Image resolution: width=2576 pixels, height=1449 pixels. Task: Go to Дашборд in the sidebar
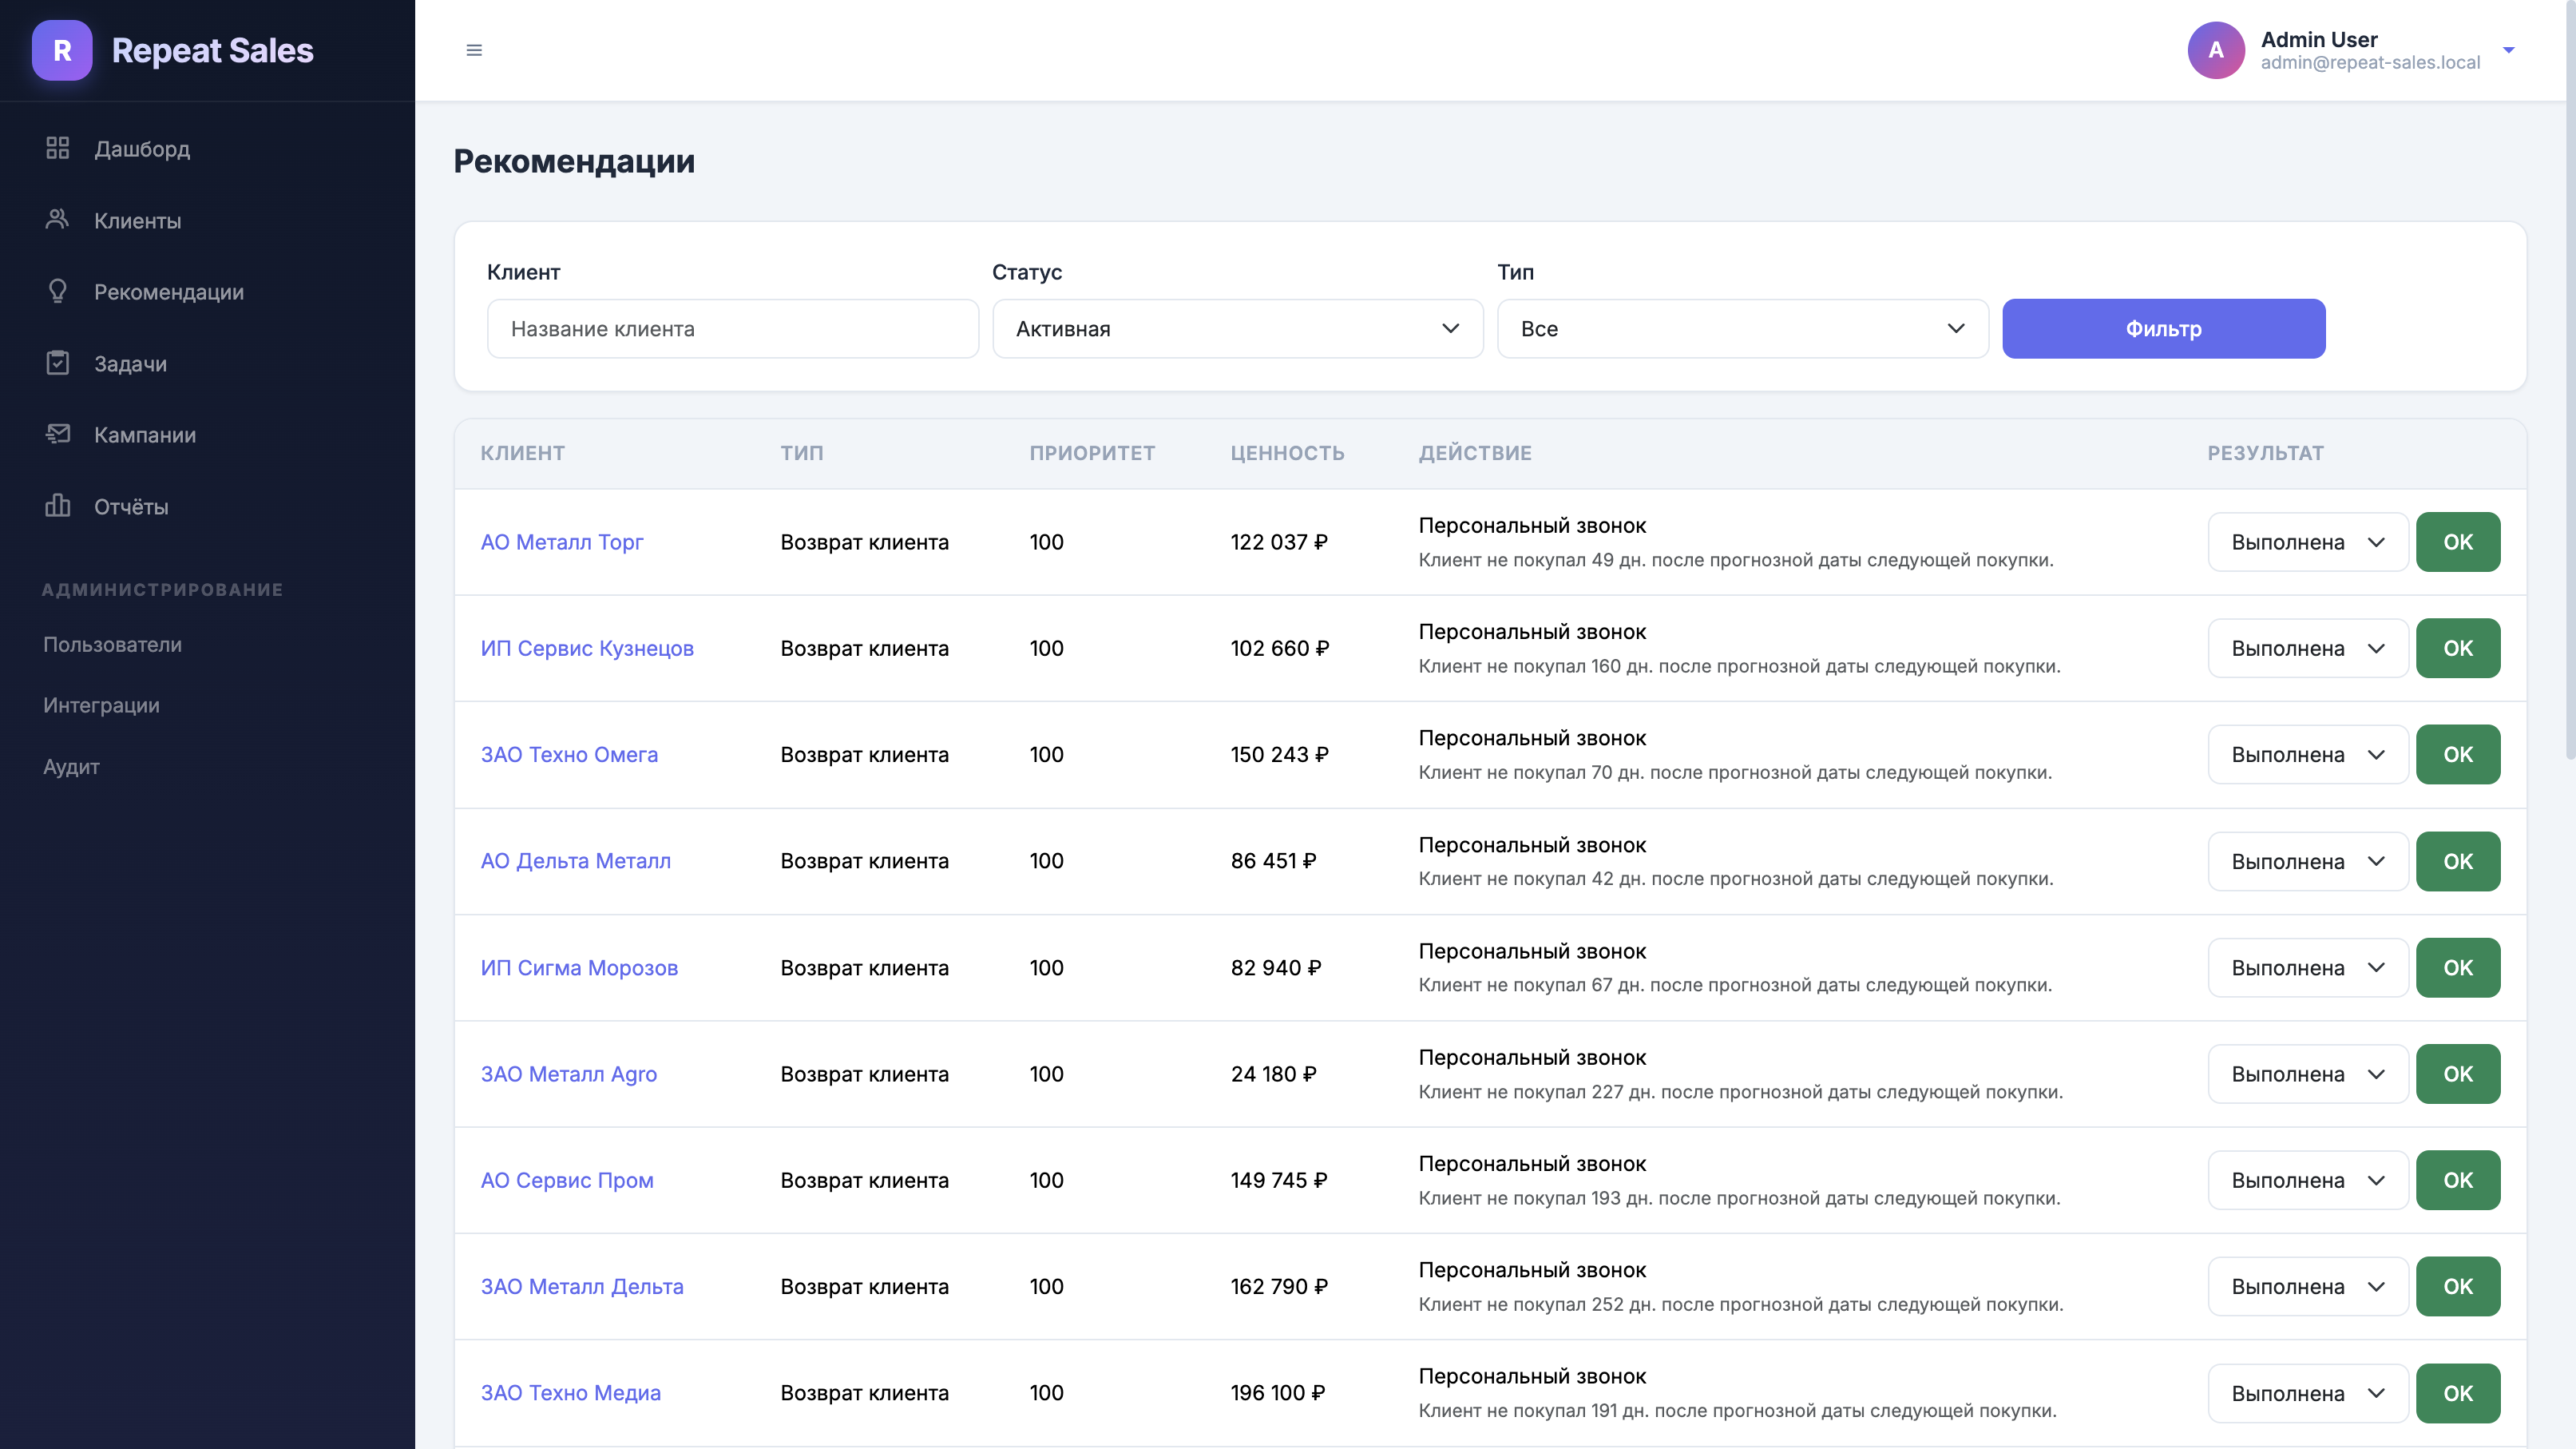tap(142, 148)
